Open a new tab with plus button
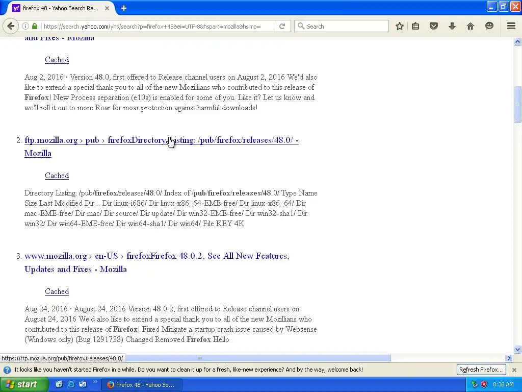Screen dimensions: 522x392 point(123,8)
